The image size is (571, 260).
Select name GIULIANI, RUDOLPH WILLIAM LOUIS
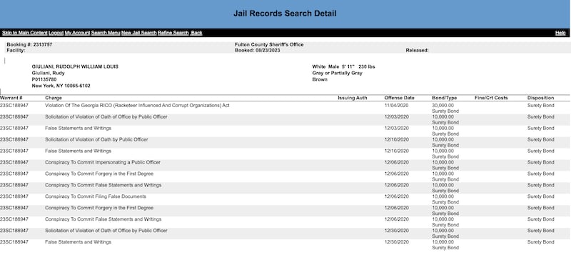[x=75, y=66]
